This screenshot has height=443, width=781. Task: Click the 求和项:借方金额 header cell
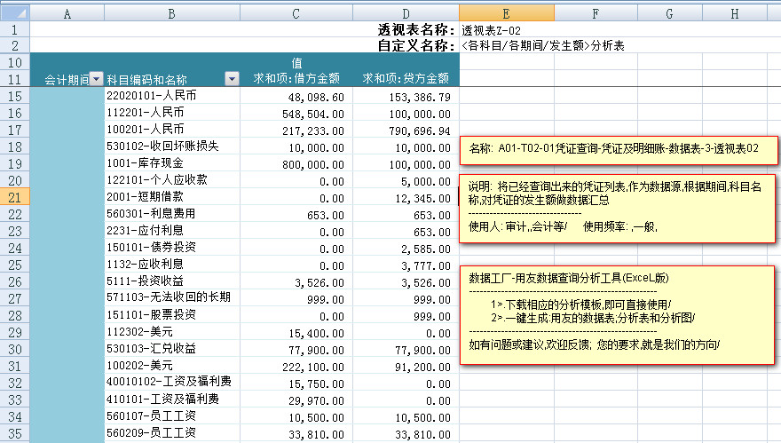point(296,79)
